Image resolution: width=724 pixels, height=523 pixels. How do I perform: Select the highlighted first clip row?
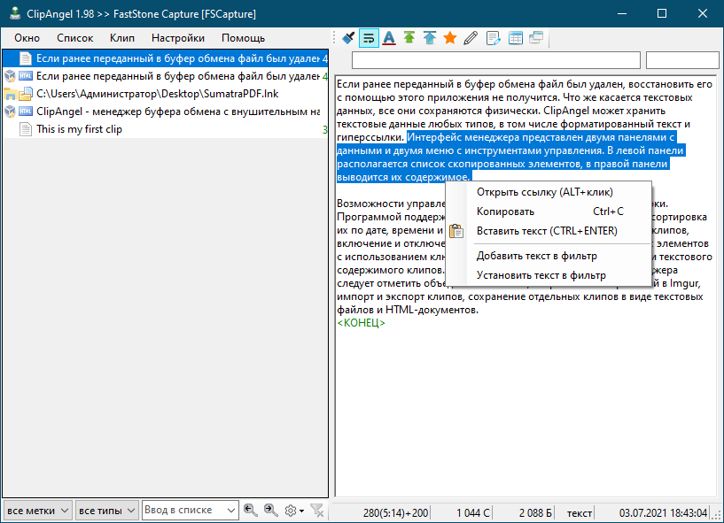(166, 58)
